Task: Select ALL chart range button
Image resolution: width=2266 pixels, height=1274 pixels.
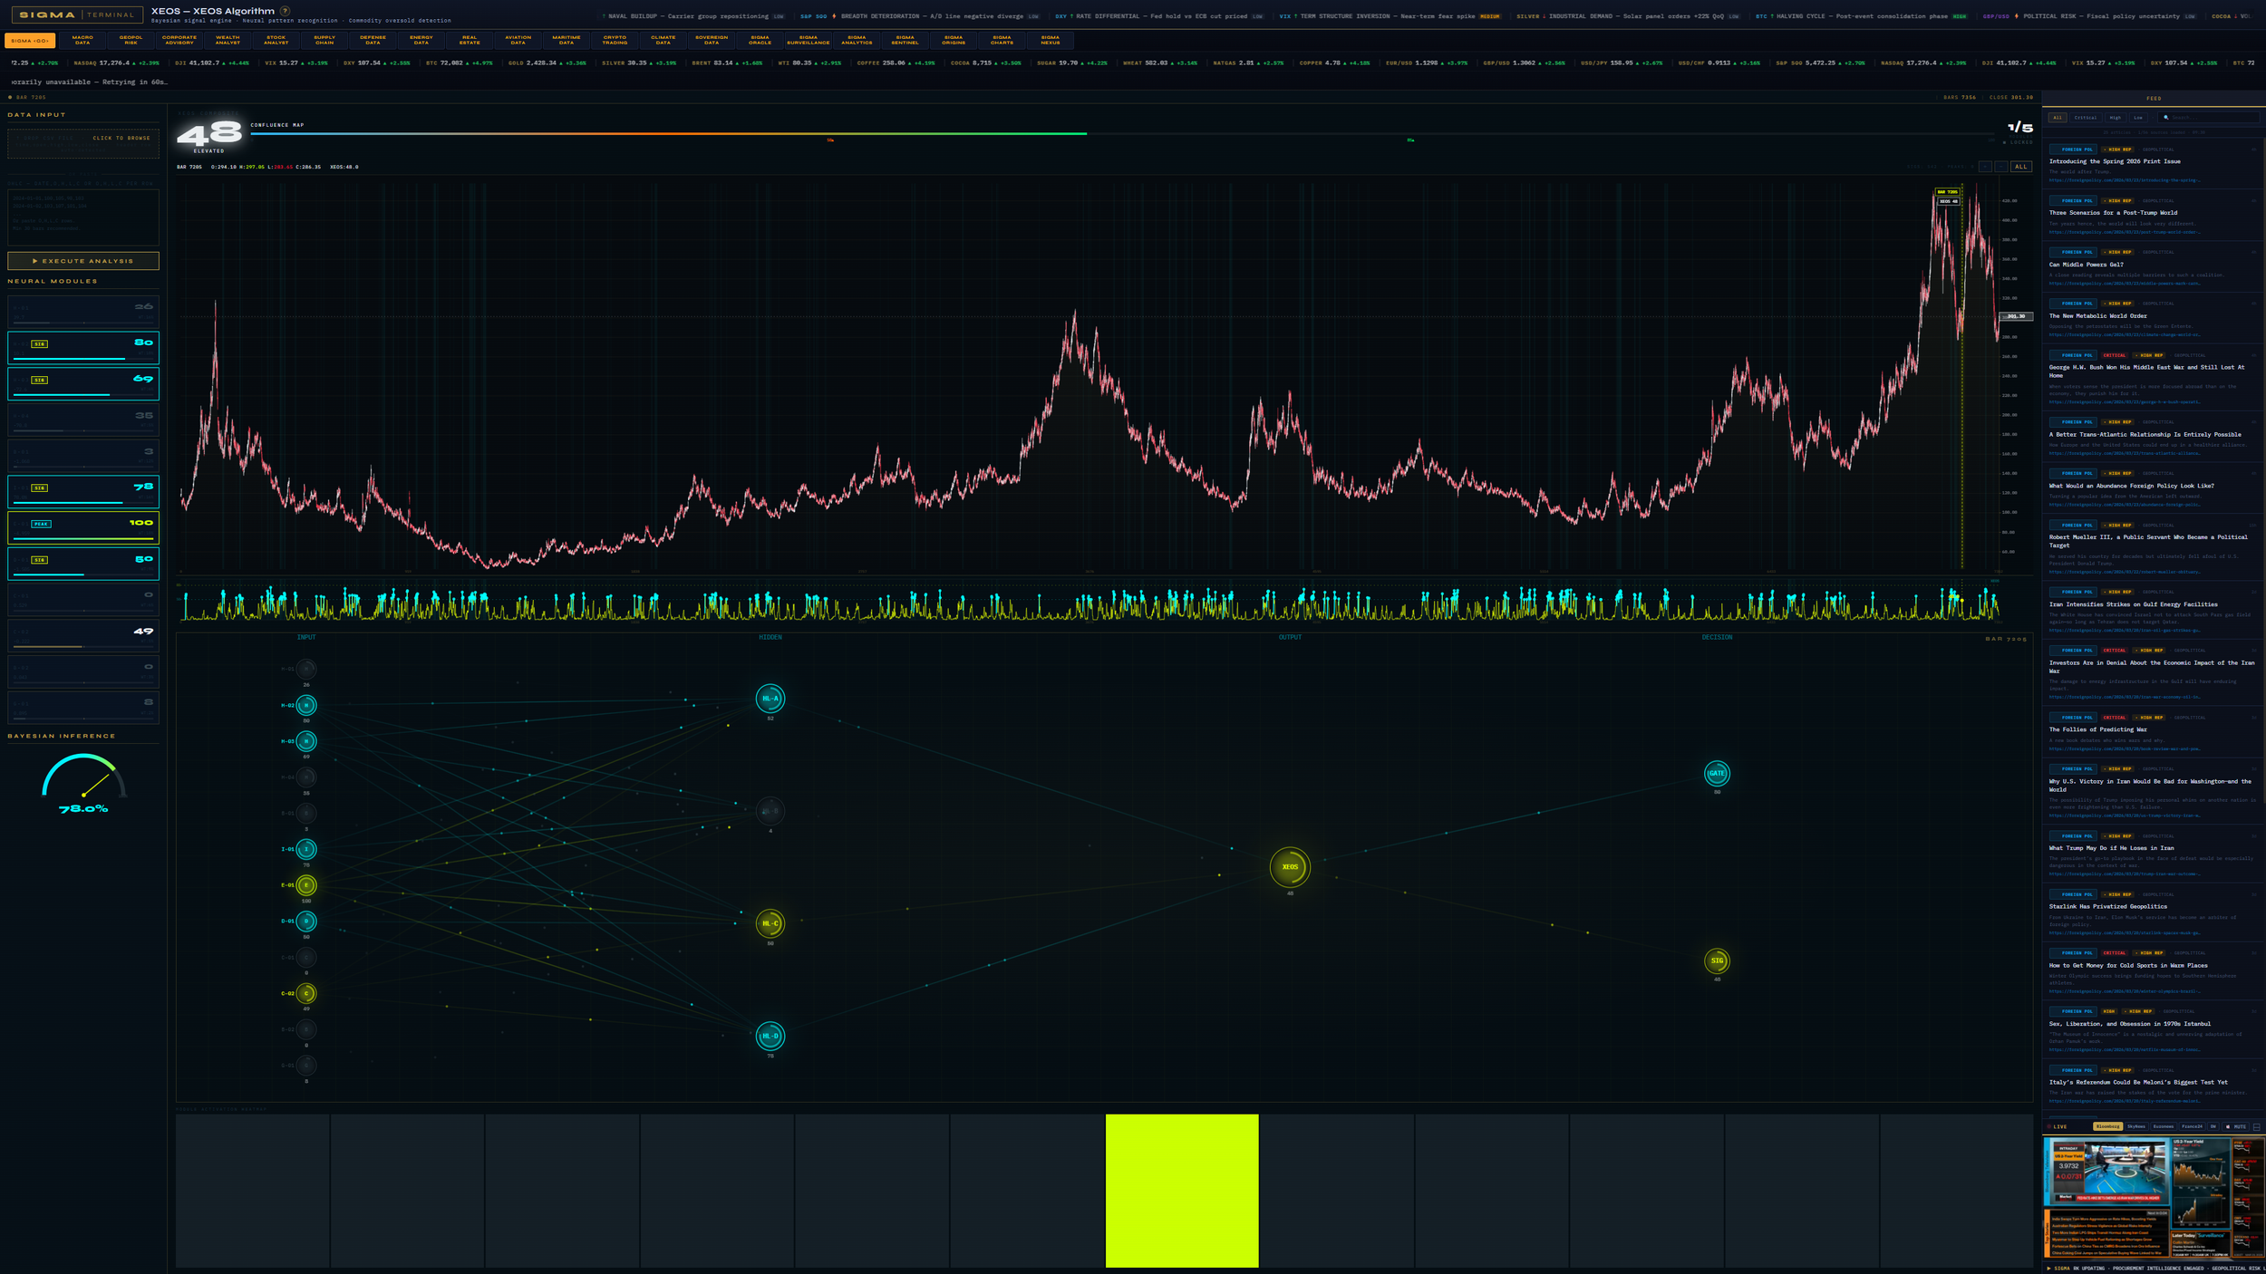Action: 2020,167
